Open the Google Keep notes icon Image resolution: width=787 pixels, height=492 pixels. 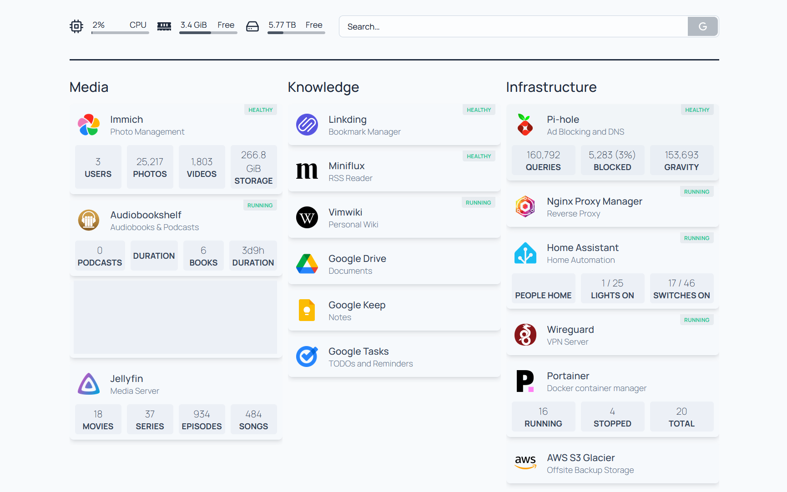(307, 311)
